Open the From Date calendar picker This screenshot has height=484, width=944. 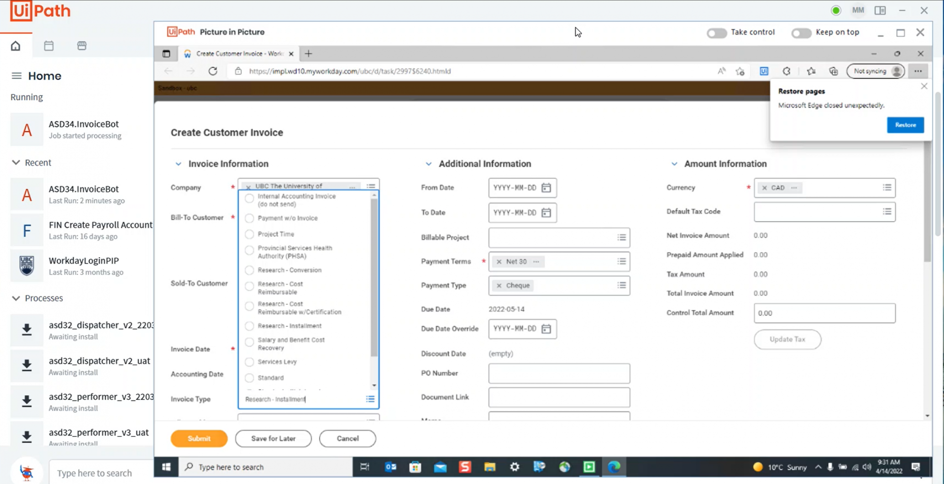point(546,188)
